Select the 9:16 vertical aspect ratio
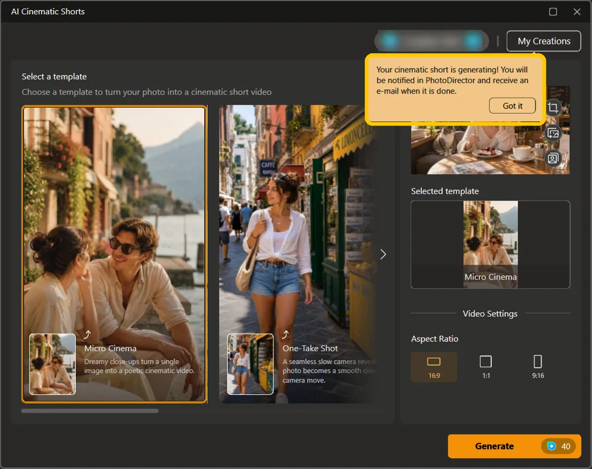The width and height of the screenshot is (592, 469). 538,367
